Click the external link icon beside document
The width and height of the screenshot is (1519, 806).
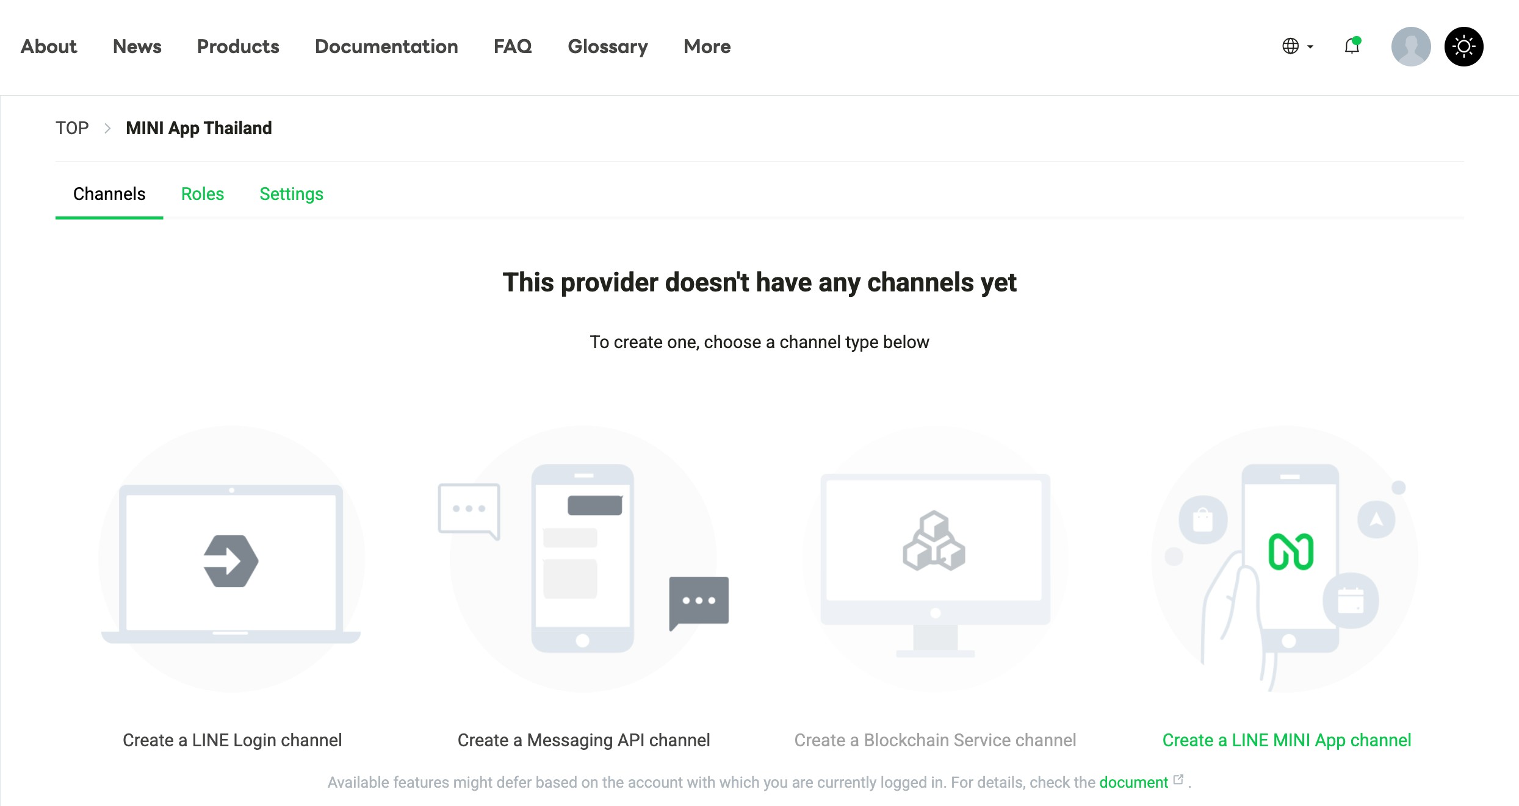point(1178,780)
